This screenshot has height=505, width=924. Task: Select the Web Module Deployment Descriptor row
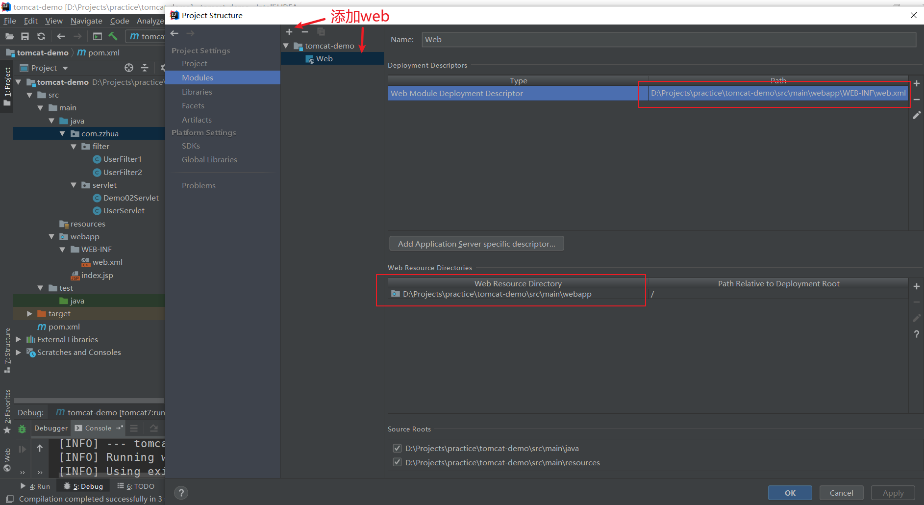point(648,93)
